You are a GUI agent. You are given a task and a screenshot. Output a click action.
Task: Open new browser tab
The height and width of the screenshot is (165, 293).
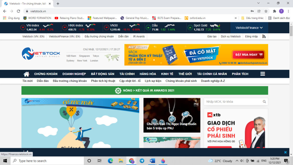tap(58, 3)
